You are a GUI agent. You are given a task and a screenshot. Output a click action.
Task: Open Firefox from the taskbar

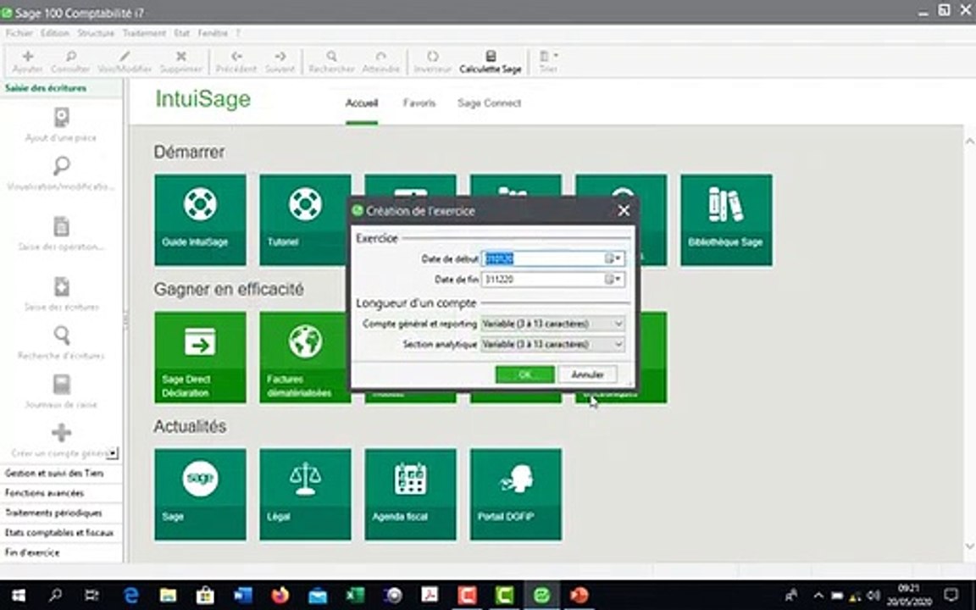coord(280,596)
